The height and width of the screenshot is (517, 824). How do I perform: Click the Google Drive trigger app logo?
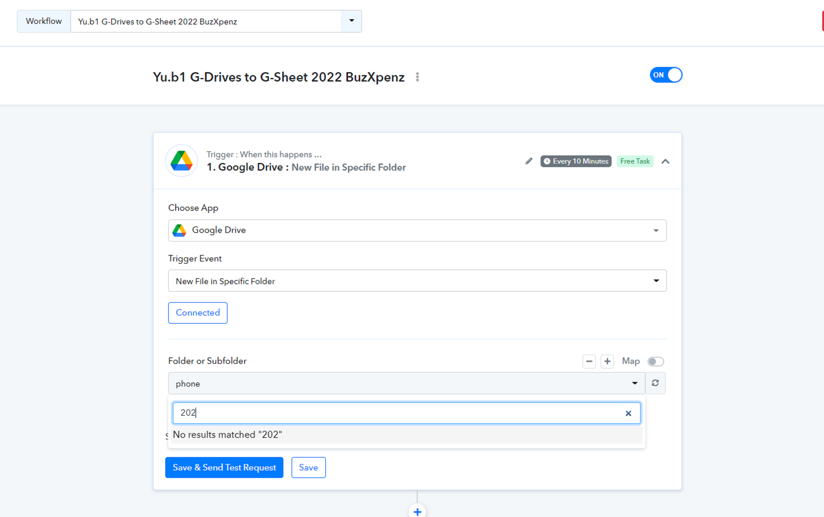[x=182, y=161]
